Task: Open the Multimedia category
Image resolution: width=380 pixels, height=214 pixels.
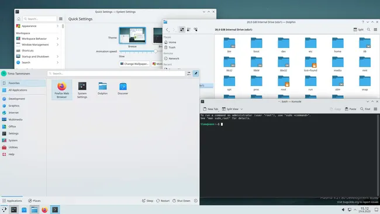Action: 23,119
